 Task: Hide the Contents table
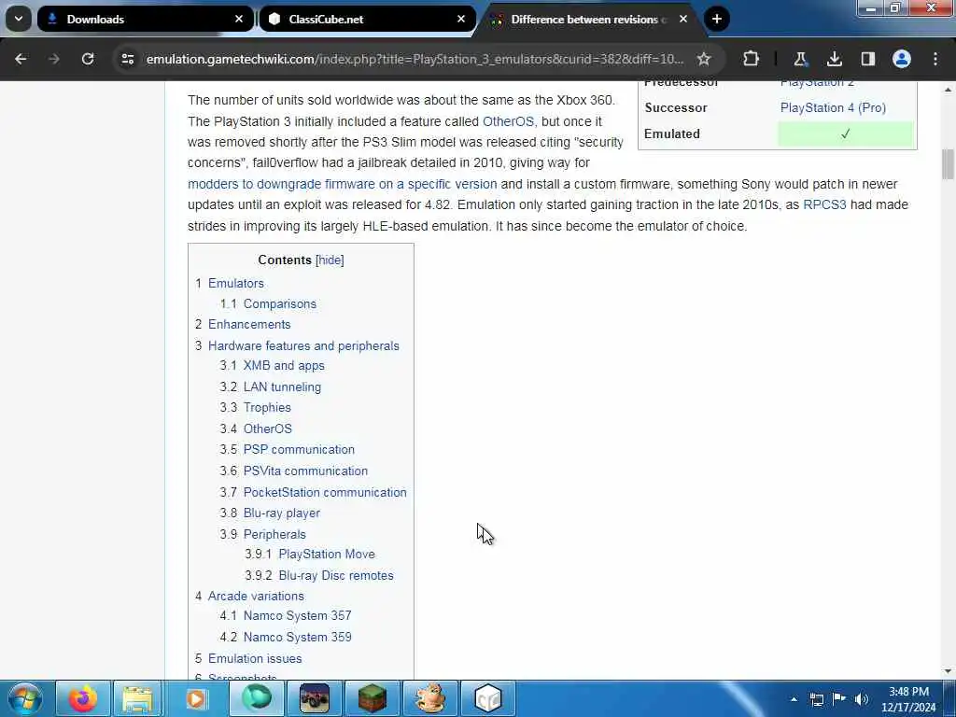[x=330, y=260]
